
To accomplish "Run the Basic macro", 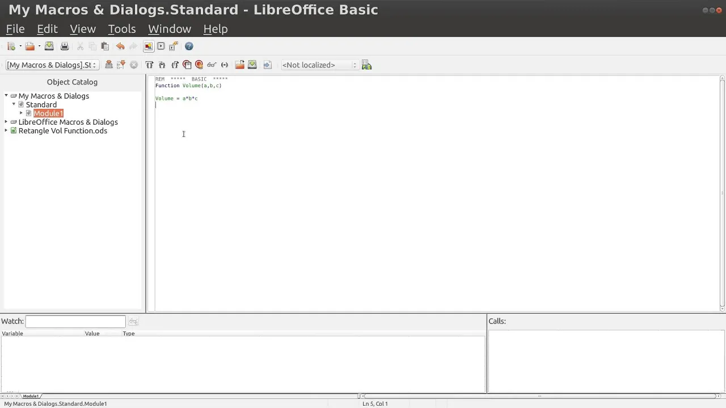I will coord(121,65).
